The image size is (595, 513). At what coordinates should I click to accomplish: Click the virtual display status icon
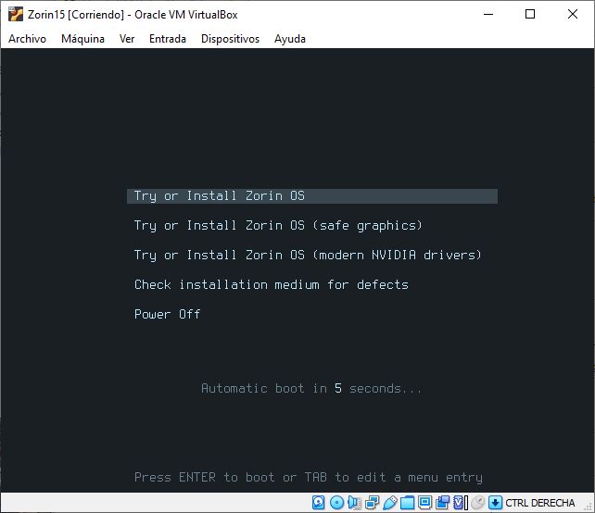coord(424,503)
